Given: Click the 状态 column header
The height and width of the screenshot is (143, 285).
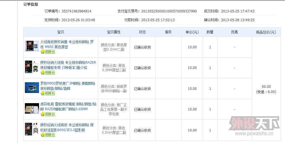Looking at the screenshot, I should (x=142, y=32).
